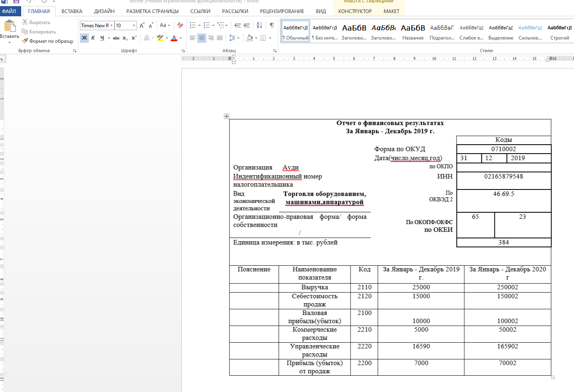Open the Font (Шрифт) dialog launcher

click(x=183, y=51)
